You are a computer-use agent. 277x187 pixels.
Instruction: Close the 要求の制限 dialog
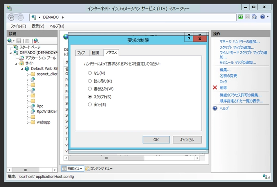200,39
